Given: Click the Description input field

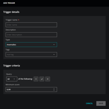Looking at the screenshot, I should coord(31,35).
